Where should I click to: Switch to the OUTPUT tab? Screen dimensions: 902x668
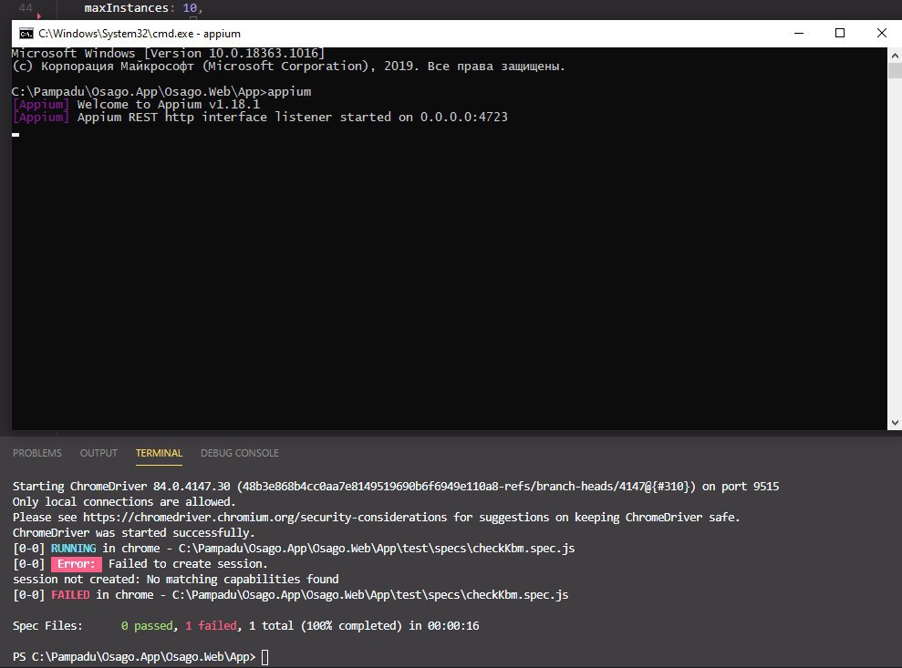[98, 453]
